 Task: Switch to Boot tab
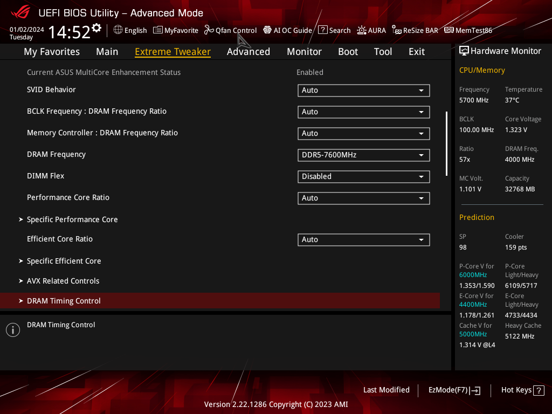coord(348,52)
